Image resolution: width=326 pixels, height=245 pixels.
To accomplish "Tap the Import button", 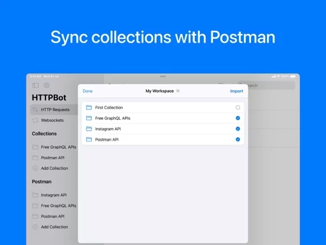I will pyautogui.click(x=236, y=91).
